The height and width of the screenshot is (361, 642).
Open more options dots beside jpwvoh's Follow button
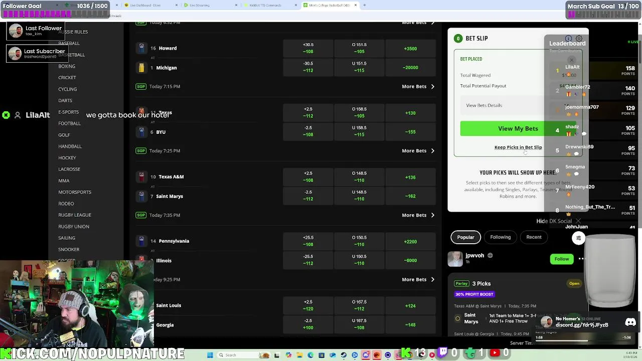tap(581, 259)
